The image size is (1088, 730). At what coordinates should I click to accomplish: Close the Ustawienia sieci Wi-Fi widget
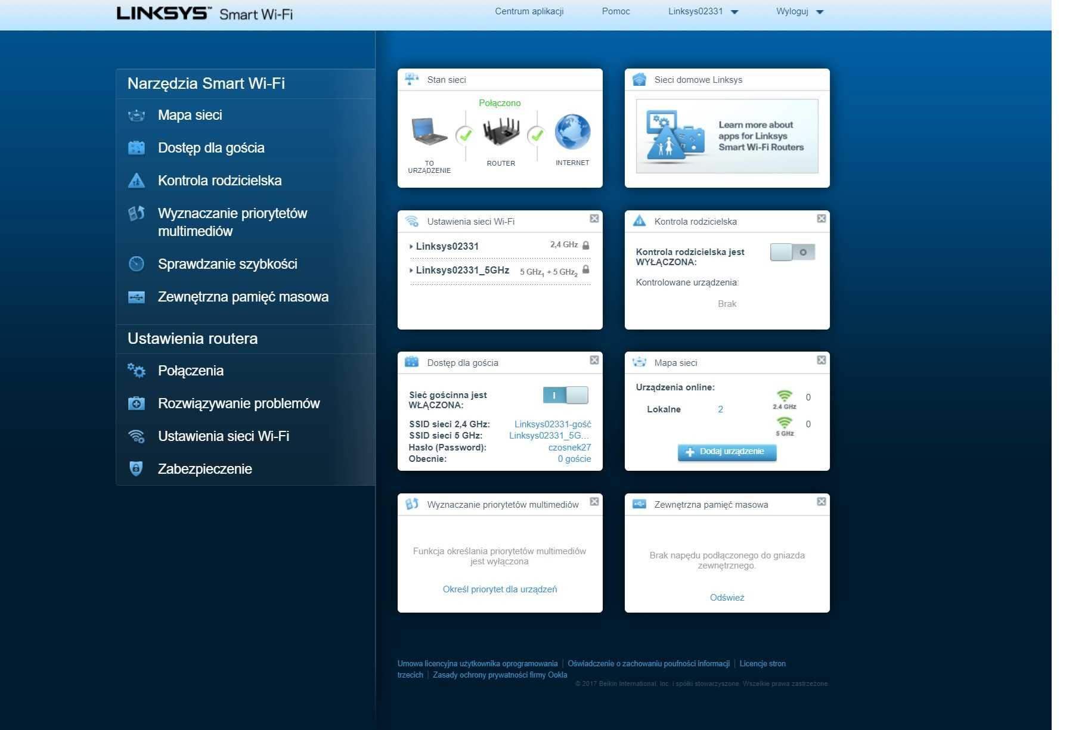[x=594, y=219]
